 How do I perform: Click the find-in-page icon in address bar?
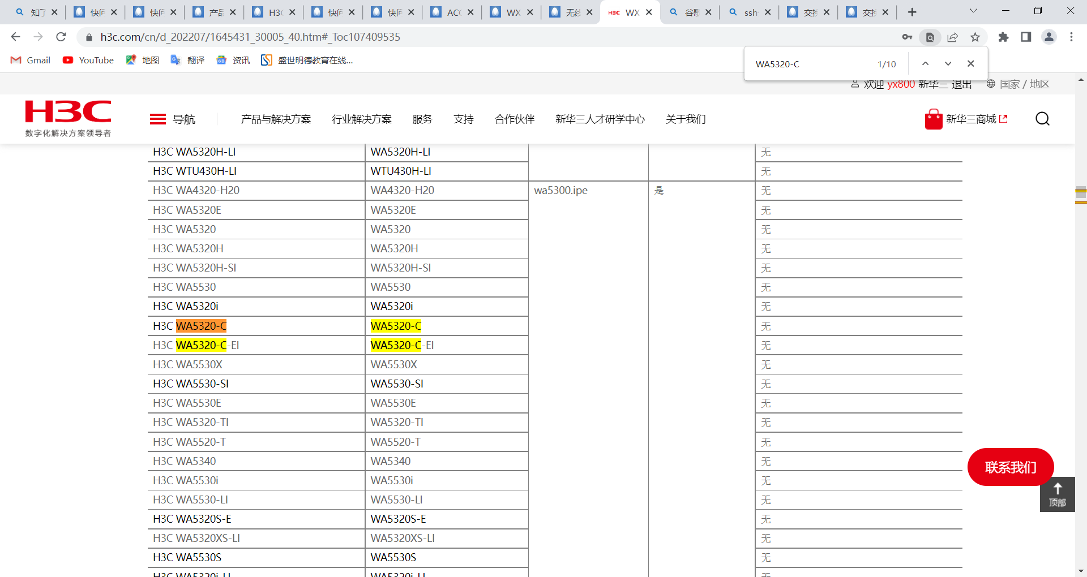(930, 37)
